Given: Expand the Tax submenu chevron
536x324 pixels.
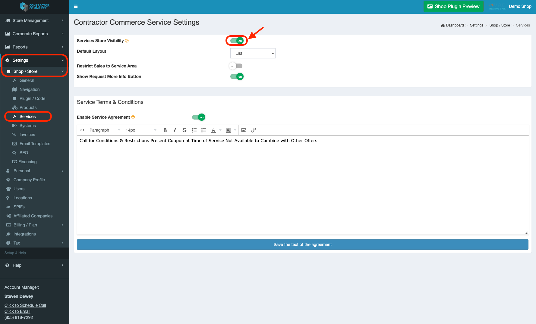Looking at the screenshot, I should tap(62, 243).
